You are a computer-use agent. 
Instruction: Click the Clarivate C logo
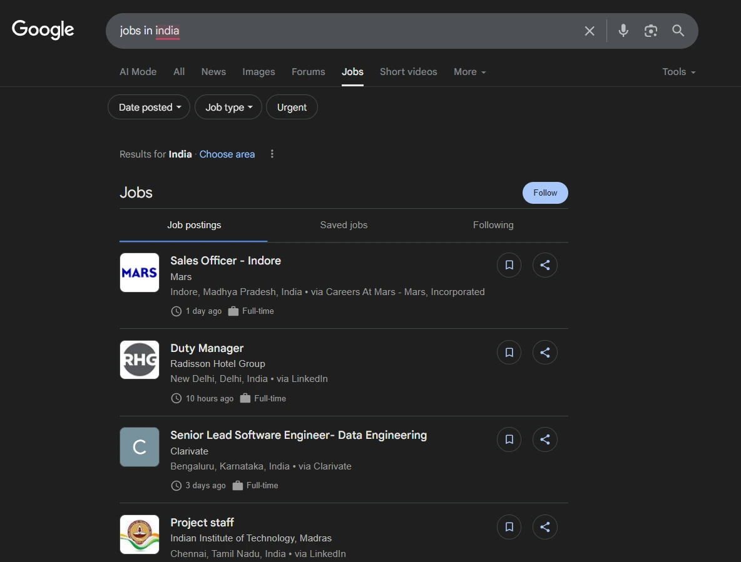tap(140, 447)
